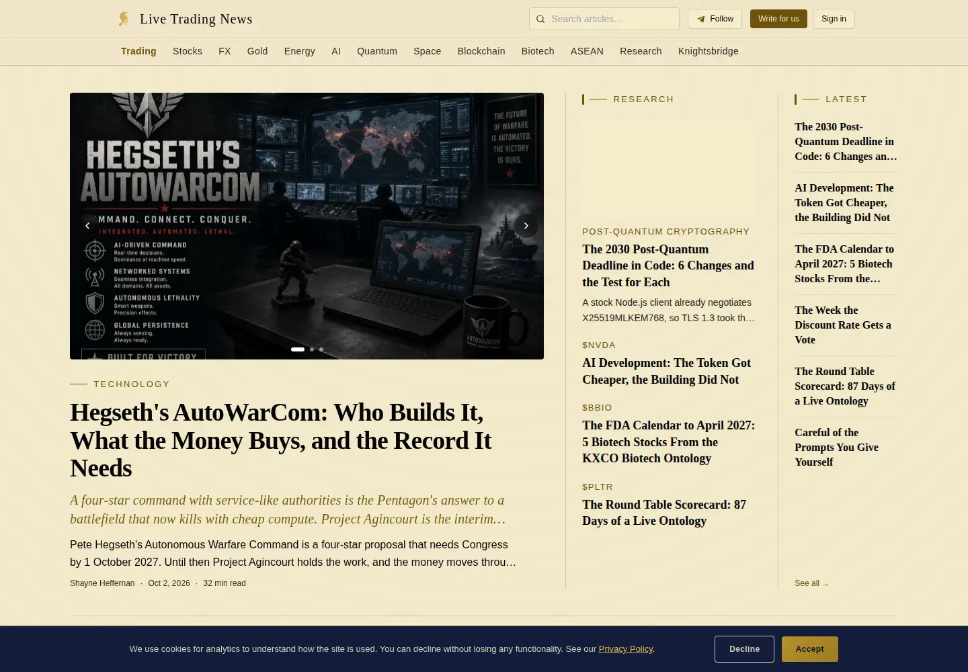
Task: Select the third carousel indicator dot
Action: pyautogui.click(x=321, y=349)
